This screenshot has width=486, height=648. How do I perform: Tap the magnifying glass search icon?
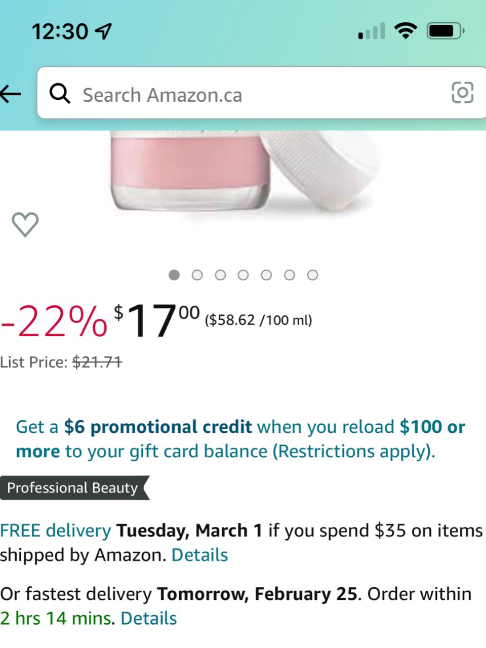[60, 94]
